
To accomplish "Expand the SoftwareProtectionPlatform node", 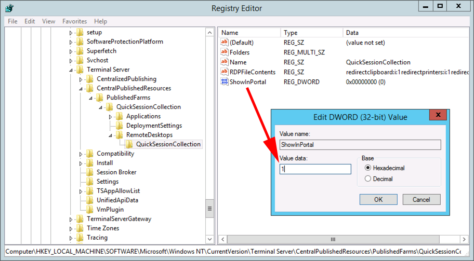I will tap(71, 42).
